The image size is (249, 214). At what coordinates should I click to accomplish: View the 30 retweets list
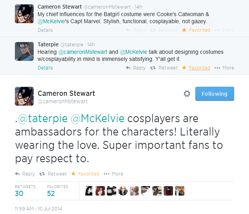(x=19, y=193)
